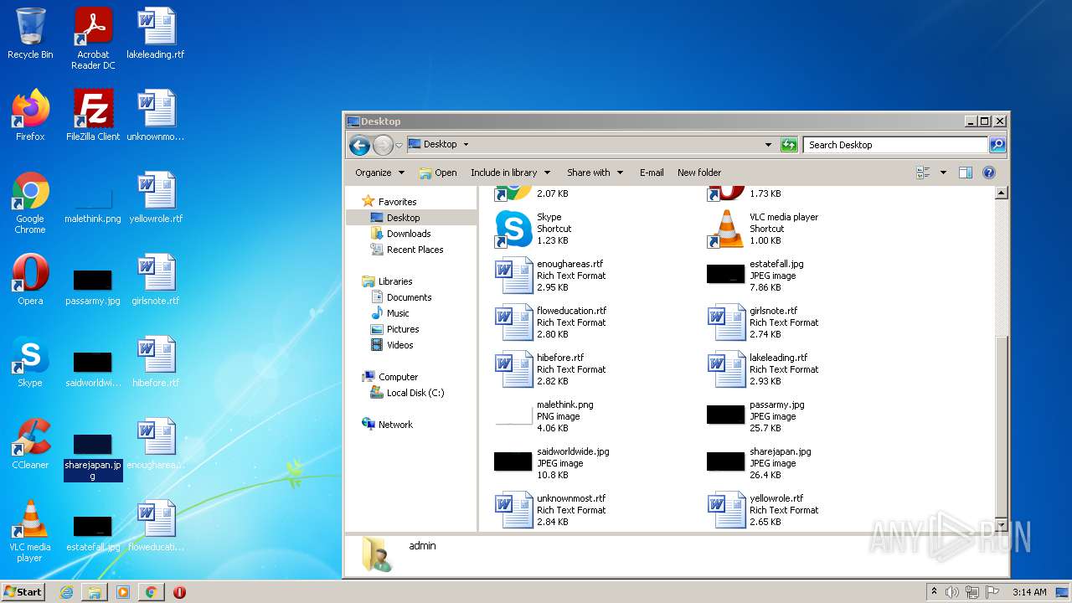This screenshot has width=1072, height=603.
Task: Select VLC media player desktop shortcut
Action: point(30,531)
